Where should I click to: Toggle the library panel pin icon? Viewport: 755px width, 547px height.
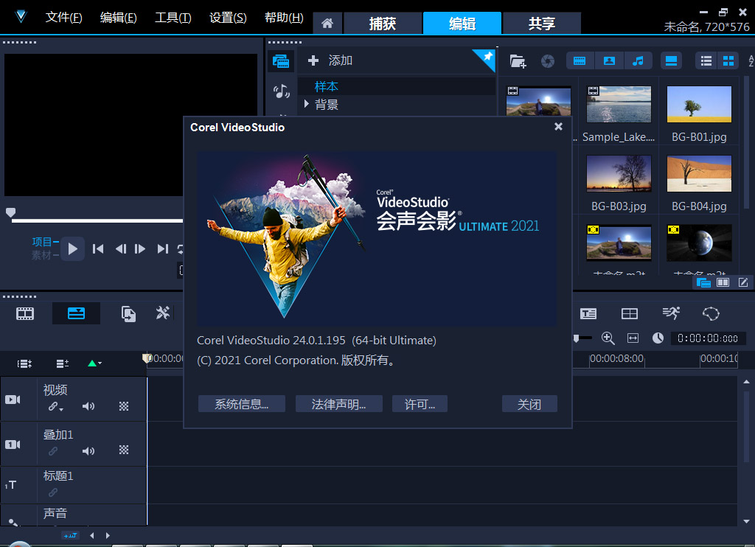(x=487, y=57)
